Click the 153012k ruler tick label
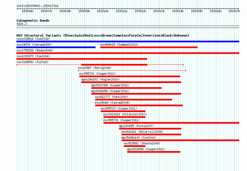The height and width of the screenshot is (171, 247). (140, 11)
